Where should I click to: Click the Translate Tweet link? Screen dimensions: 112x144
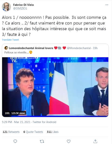(10, 40)
